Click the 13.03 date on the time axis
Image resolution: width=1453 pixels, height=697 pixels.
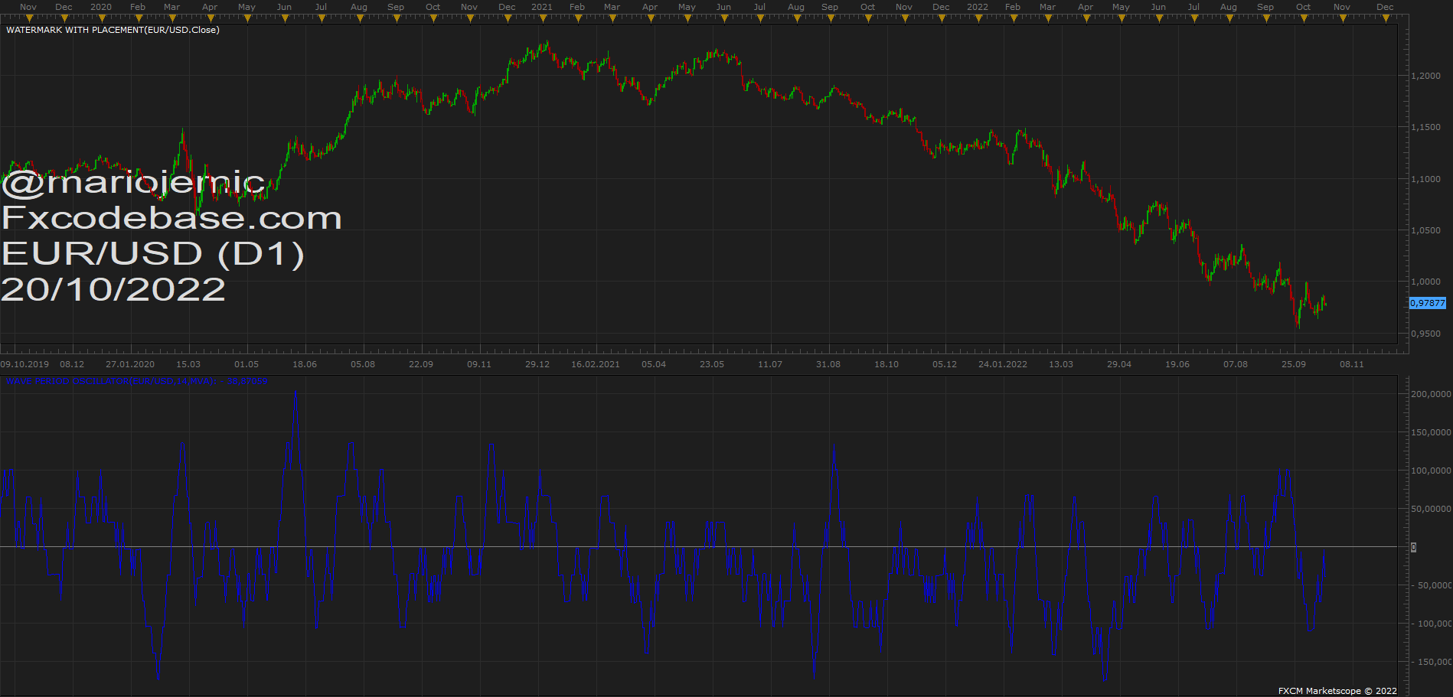[x=1061, y=364]
